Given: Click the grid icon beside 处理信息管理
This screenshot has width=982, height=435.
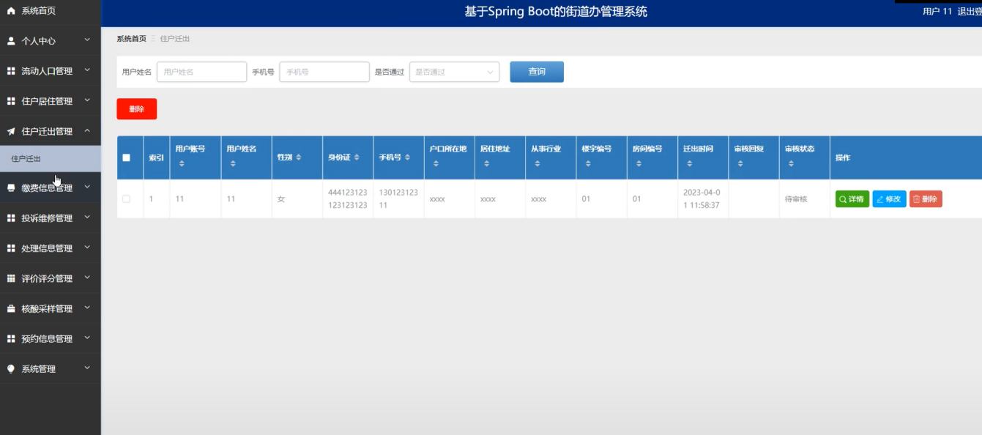Looking at the screenshot, I should tap(10, 248).
